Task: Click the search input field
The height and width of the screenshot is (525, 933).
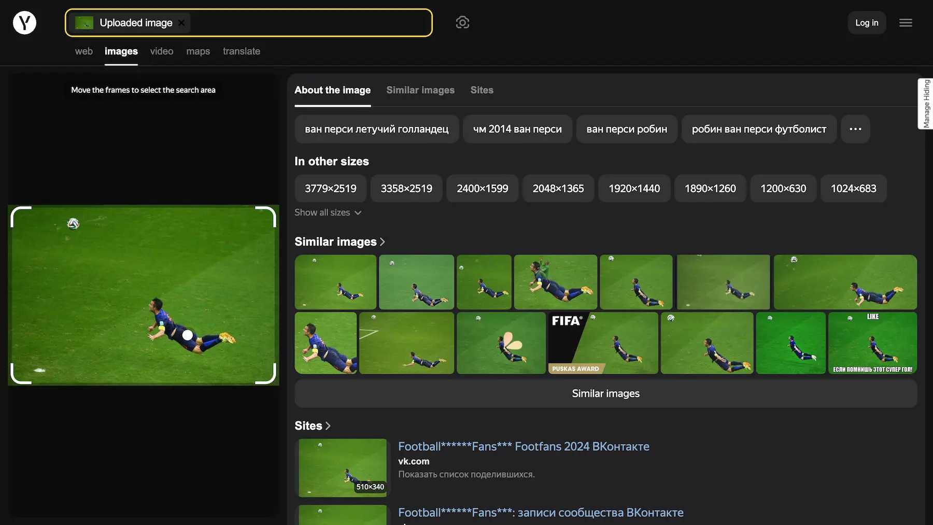Action: [x=311, y=23]
